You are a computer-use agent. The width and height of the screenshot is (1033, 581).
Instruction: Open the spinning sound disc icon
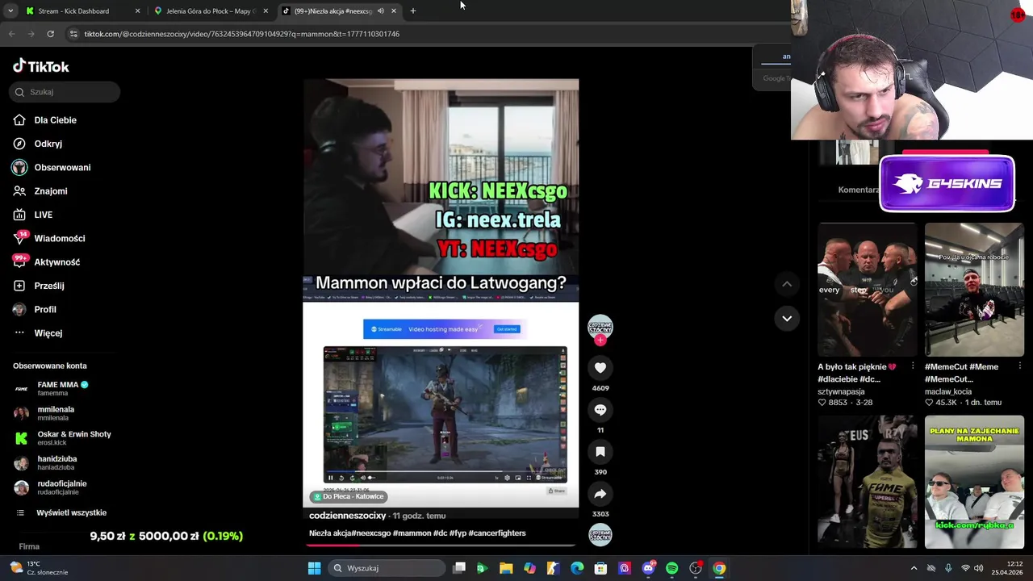600,535
